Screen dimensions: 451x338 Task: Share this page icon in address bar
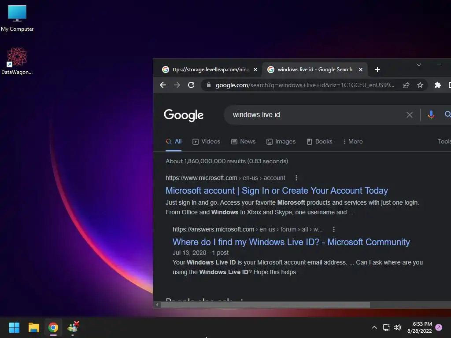click(406, 85)
